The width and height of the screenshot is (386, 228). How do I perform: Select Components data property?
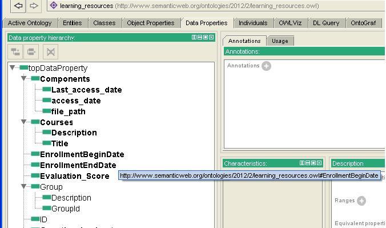65,79
